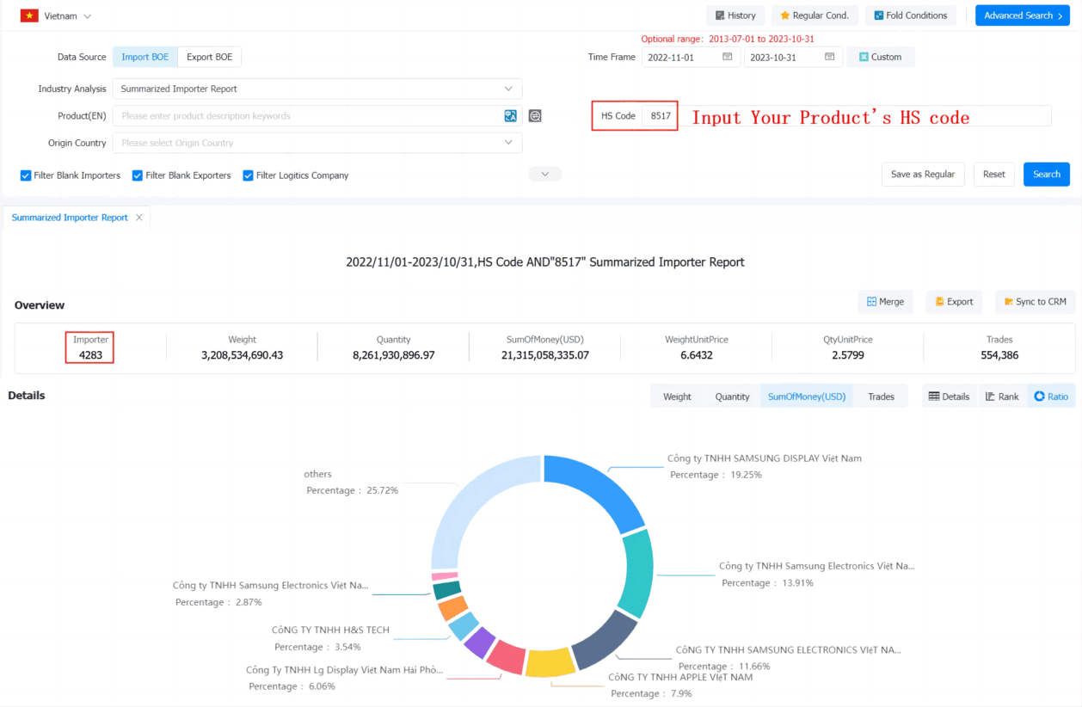Click WeightUnitPrice value 6.6432

(x=696, y=355)
